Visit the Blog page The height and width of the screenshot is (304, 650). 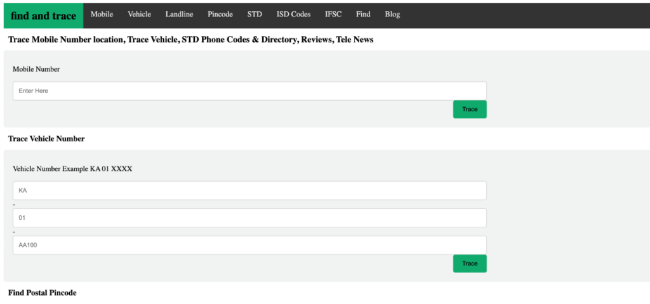392,15
